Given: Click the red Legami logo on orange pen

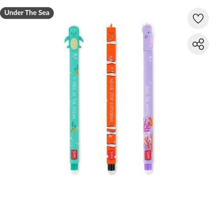Looking at the screenshot, I should pyautogui.click(x=111, y=155).
